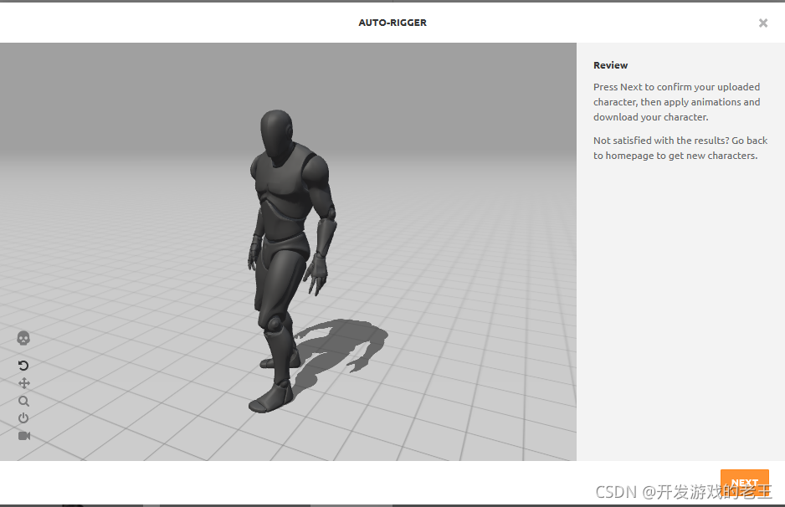The width and height of the screenshot is (785, 507).
Task: Click the character's bent knee joint
Action: (x=274, y=323)
